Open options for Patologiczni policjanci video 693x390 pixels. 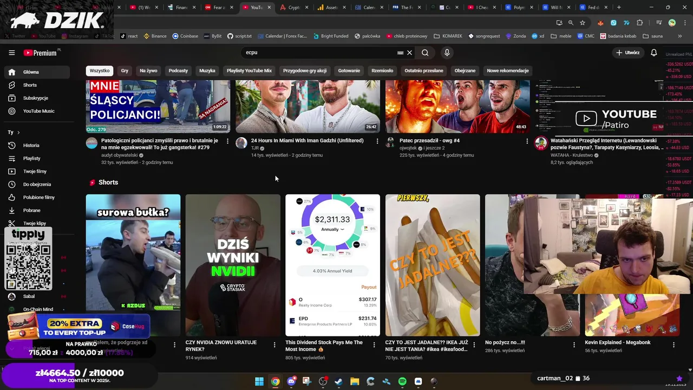[x=227, y=141]
